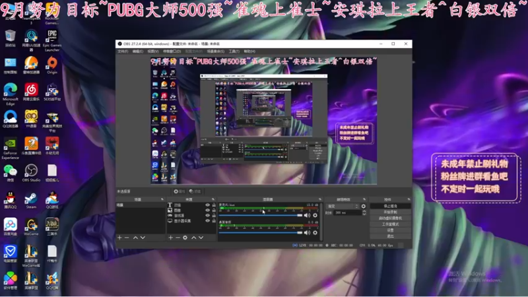The image size is (528, 297).
Task: Add a new source with the plus icon
Action: click(x=171, y=238)
